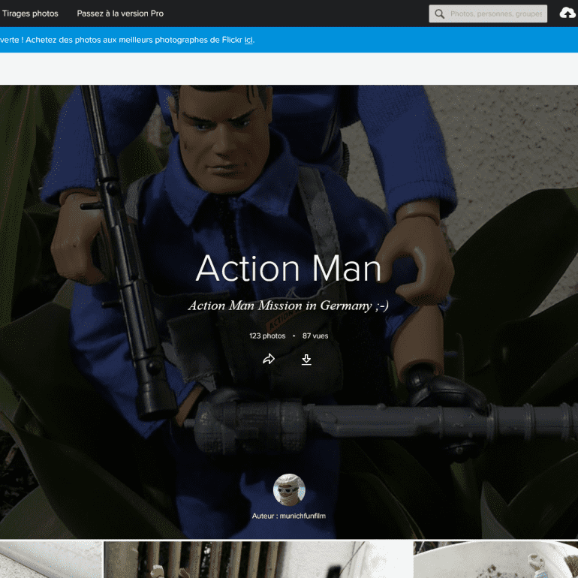The image size is (578, 578).
Task: Open the first photo thumbnail on the left
Action: click(50, 560)
